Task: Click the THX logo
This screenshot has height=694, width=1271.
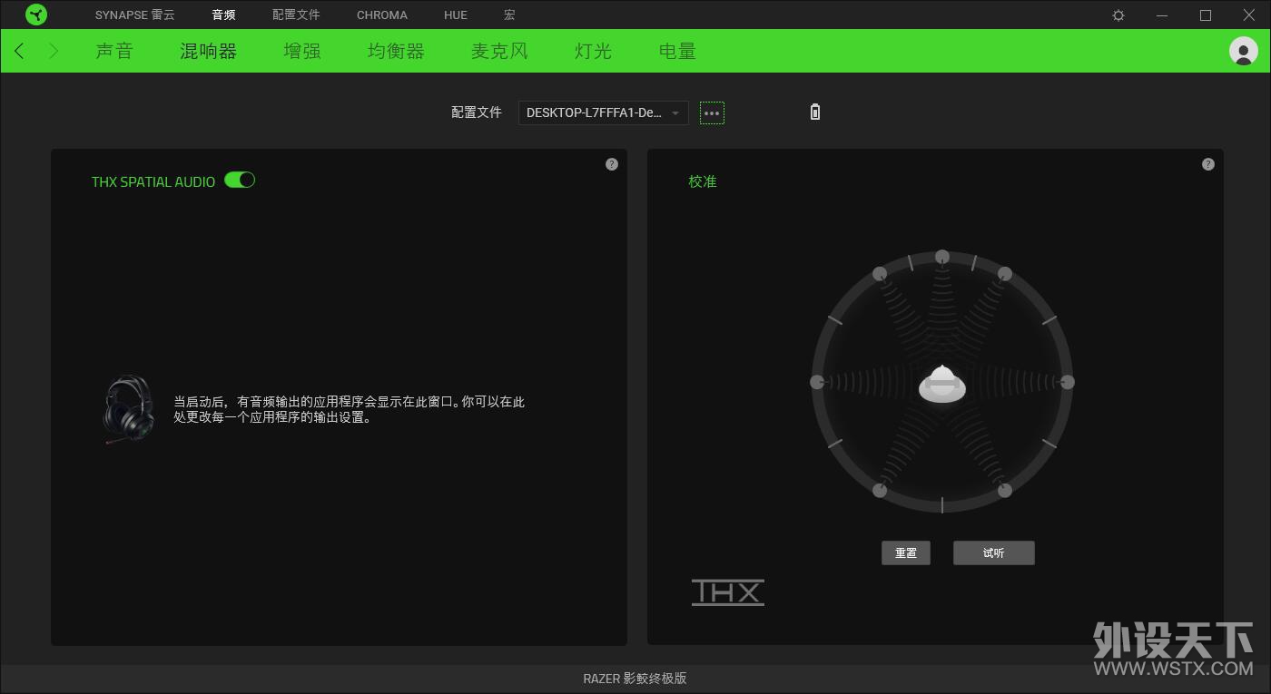Action: click(728, 592)
